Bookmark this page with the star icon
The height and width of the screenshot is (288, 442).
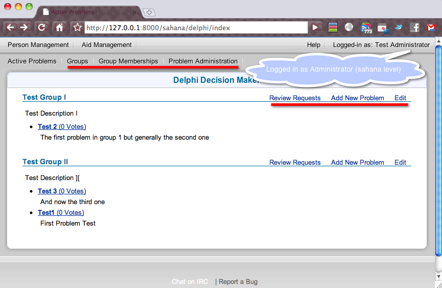[x=77, y=28]
